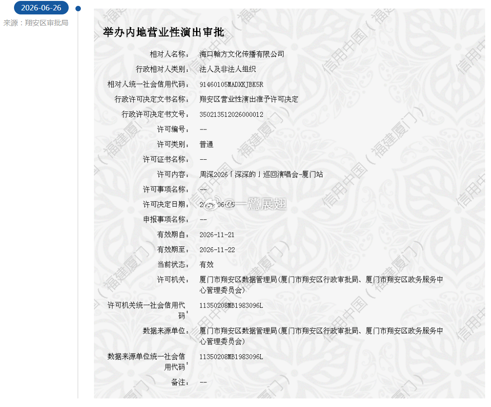The height and width of the screenshot is (407, 491).
Task: Click the label 当前状态
Action: click(173, 264)
